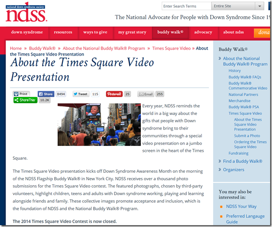This screenshot has width=272, height=227.
Task: Open the advocacy menu item
Action: coord(203,32)
